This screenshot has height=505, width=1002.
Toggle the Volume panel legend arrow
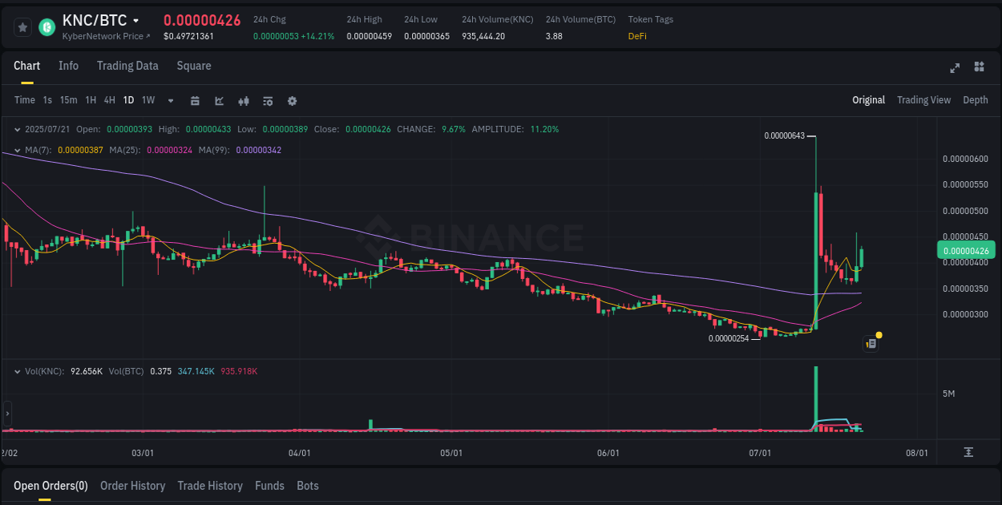click(x=18, y=370)
